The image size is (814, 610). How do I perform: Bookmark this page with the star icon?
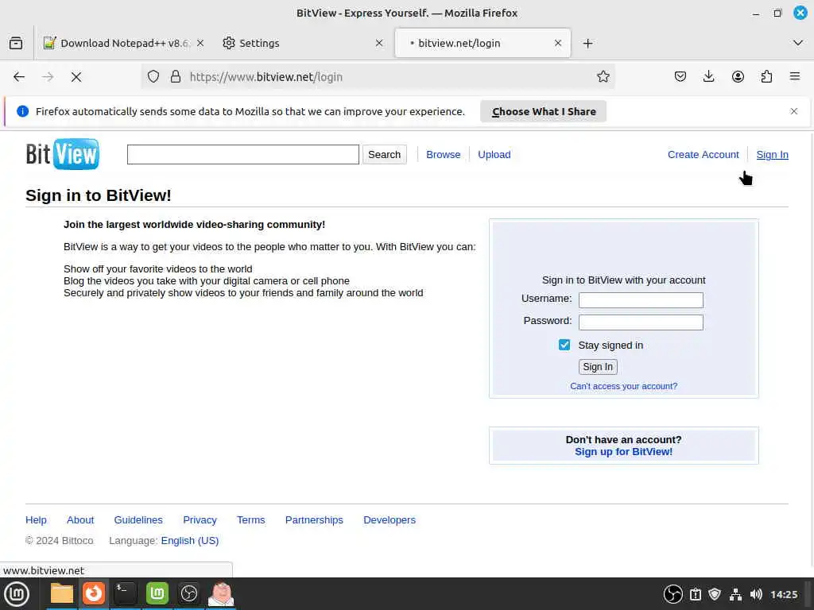(x=603, y=77)
